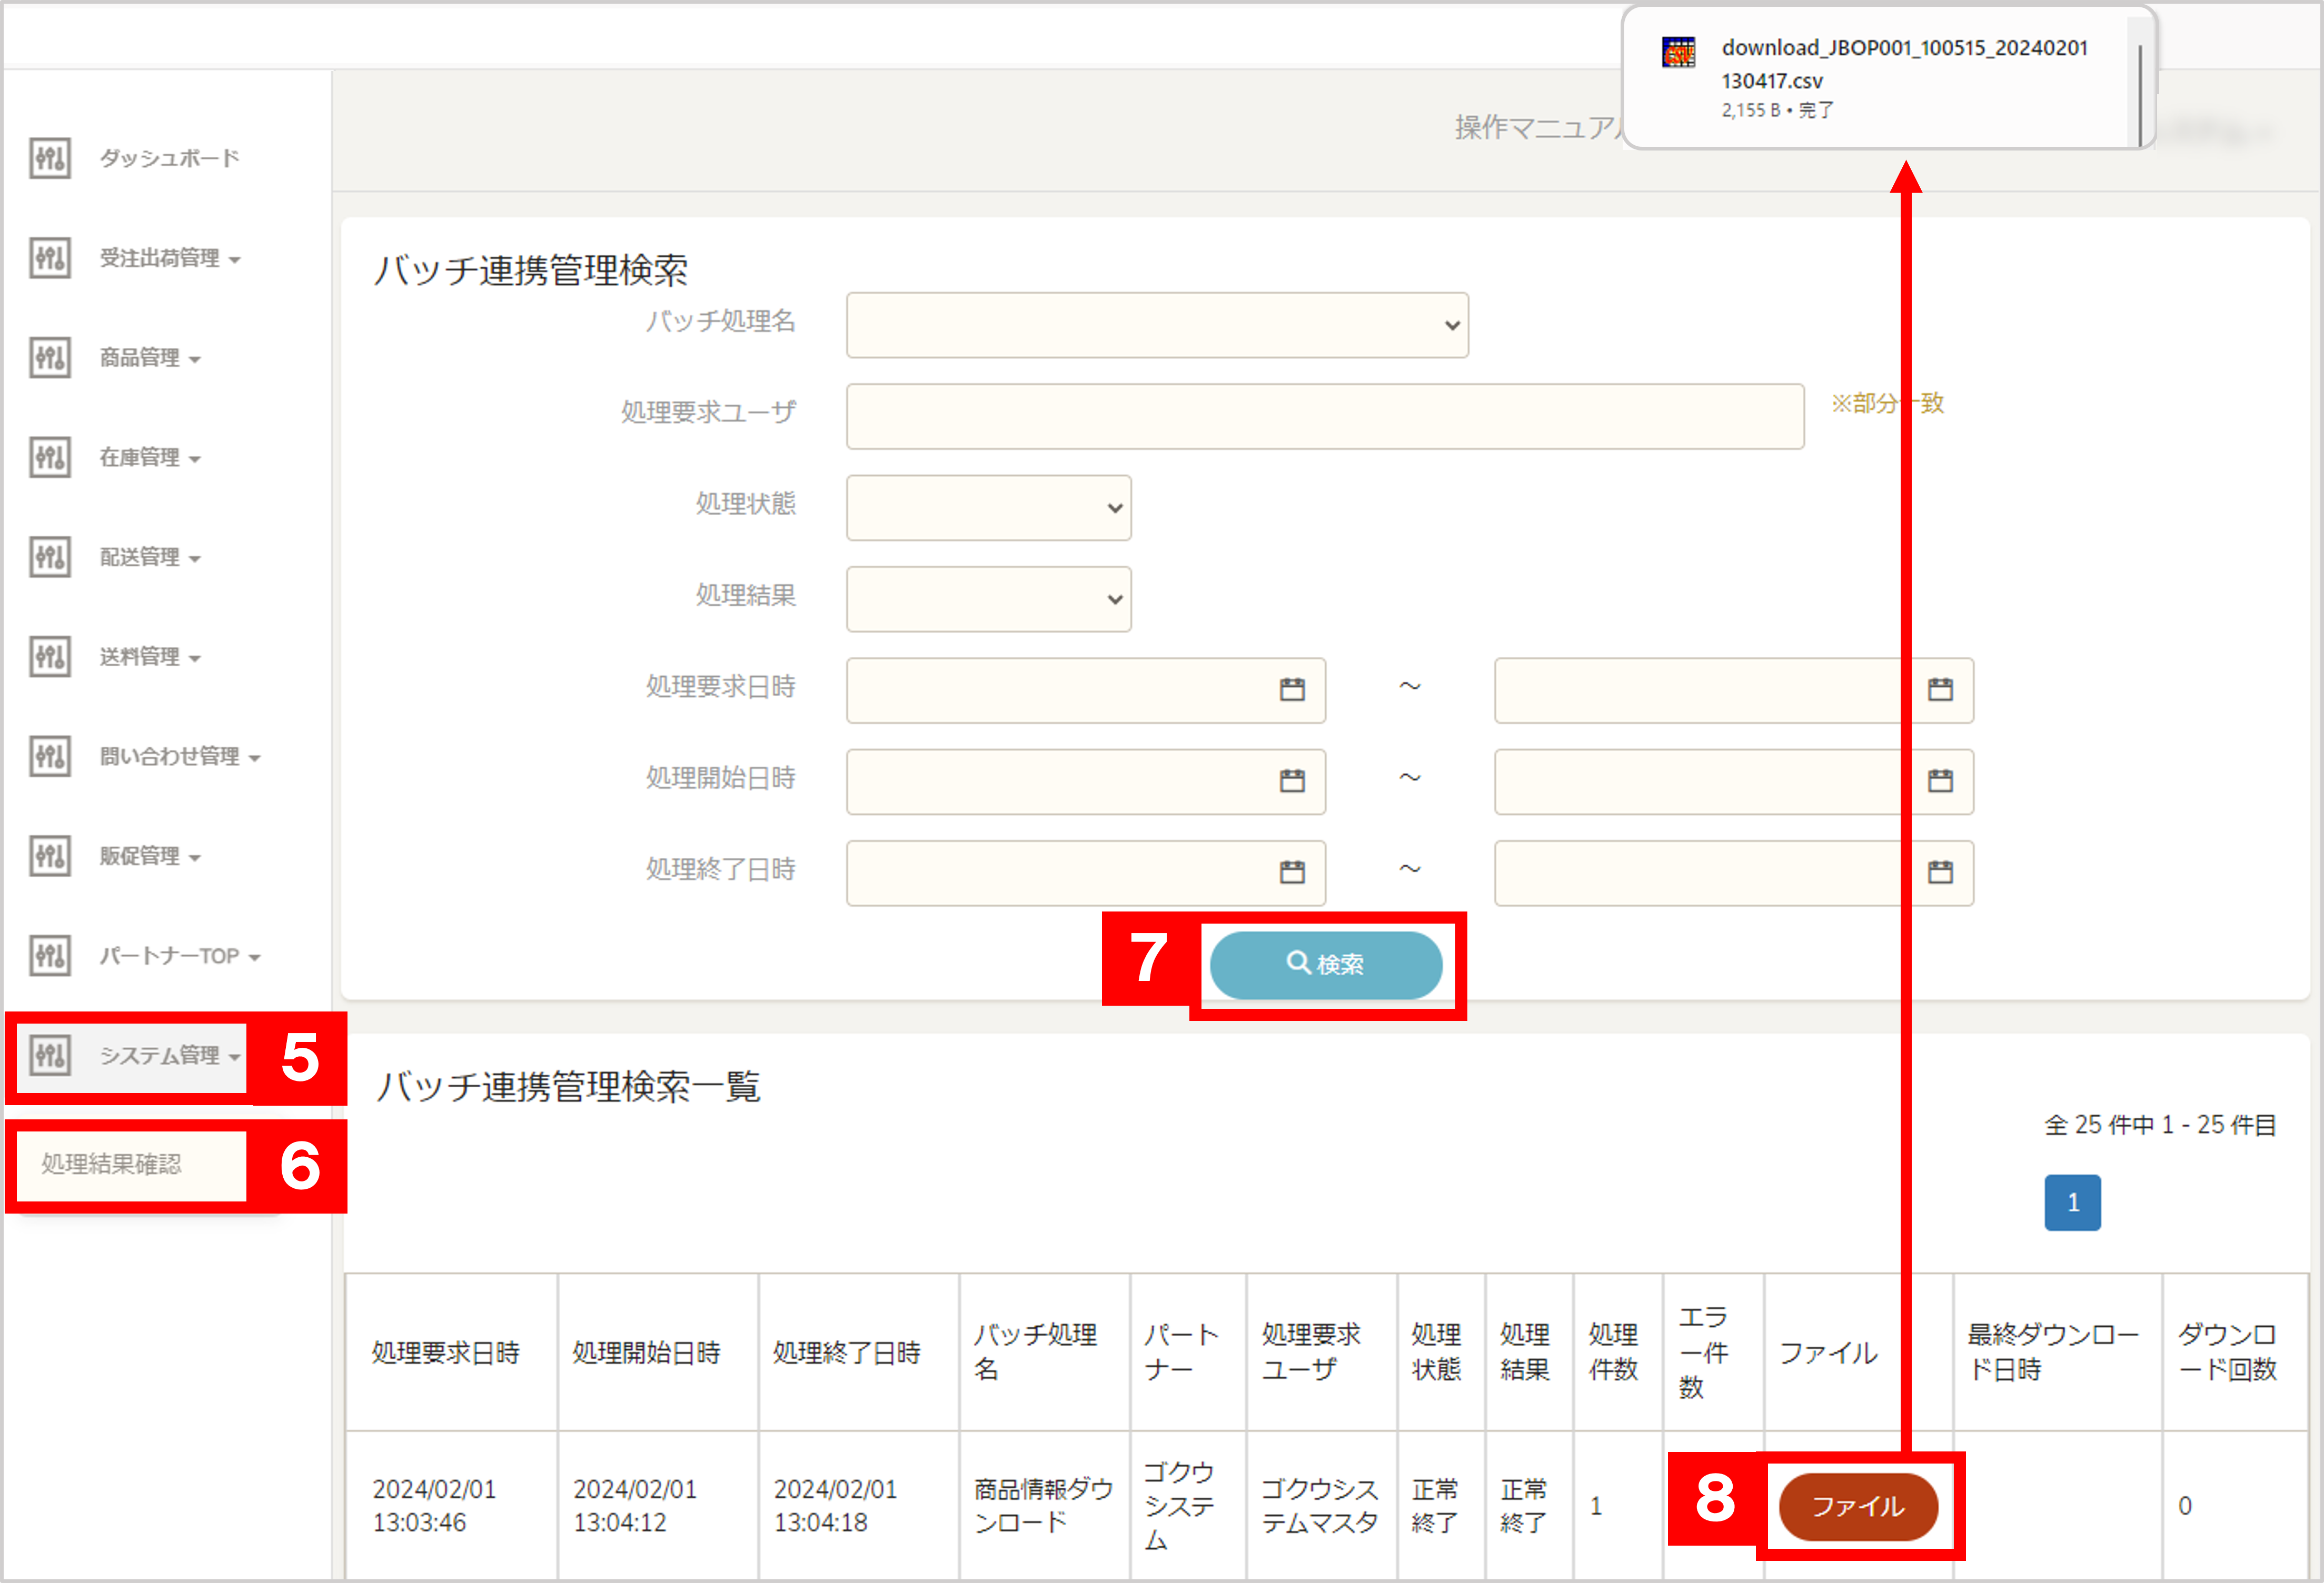Click the download_JBOP001 csv file name
Screen dimensions: 2324x1583
[1904, 64]
